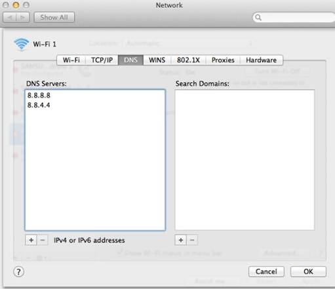Add a new search domain
This screenshot has width=335, height=289.
coord(181,241)
